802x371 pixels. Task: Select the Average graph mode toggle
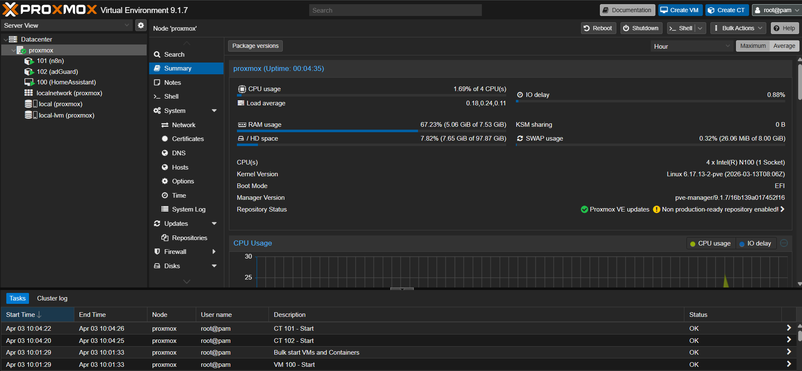point(784,46)
